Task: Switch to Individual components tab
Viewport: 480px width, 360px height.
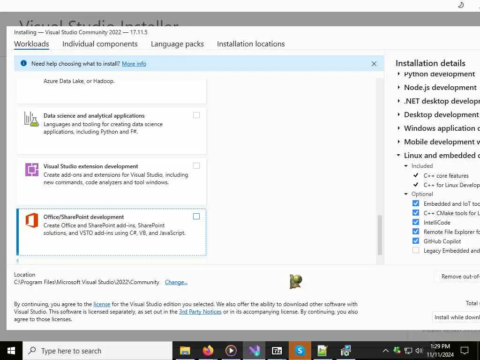Action: (100, 44)
